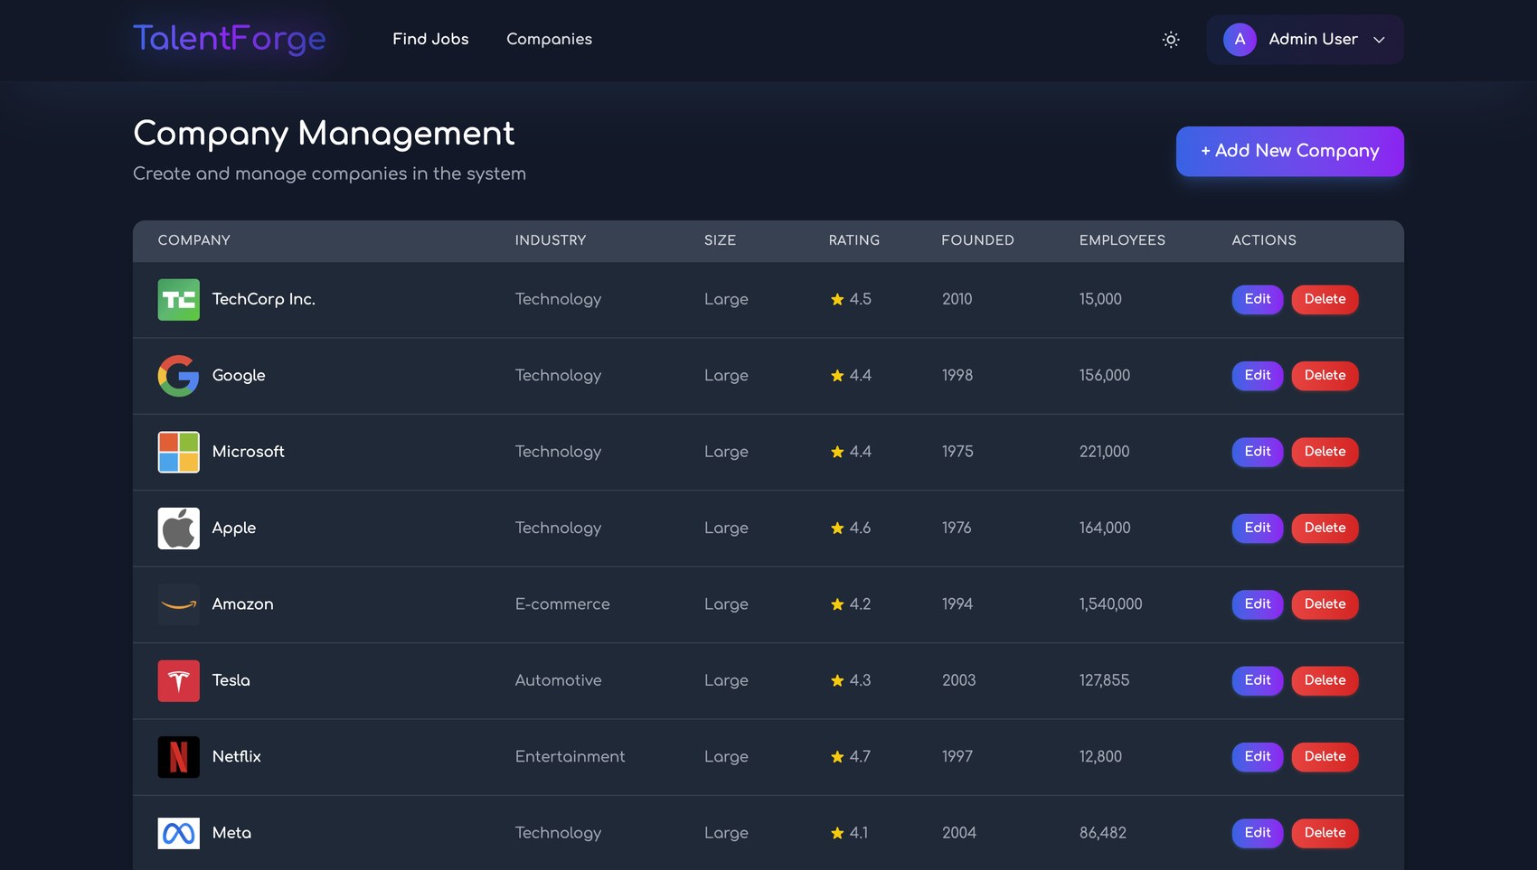Delete the Apple company row
Screen dimensions: 1537x870
1325,528
